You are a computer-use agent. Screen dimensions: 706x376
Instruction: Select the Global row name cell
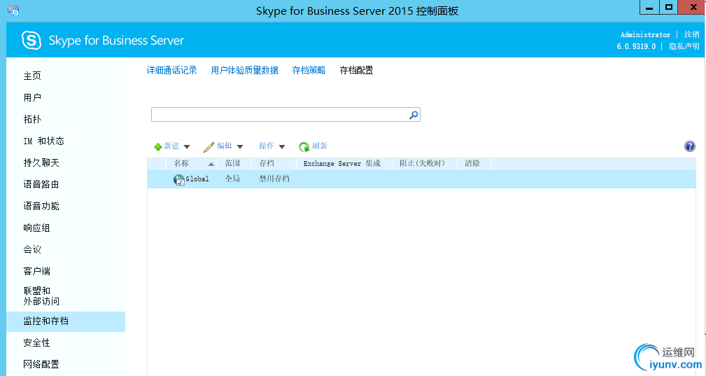197,179
